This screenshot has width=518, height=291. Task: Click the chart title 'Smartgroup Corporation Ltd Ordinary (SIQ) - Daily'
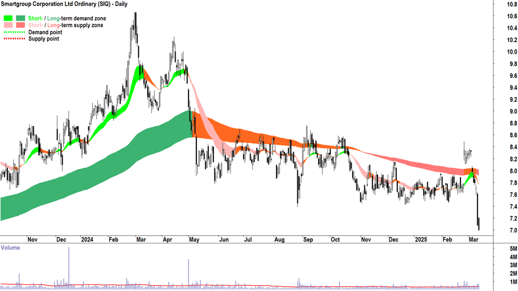coord(64,4)
